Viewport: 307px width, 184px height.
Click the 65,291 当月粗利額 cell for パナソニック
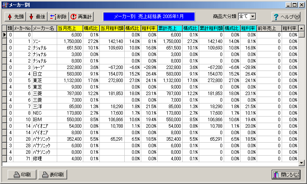[112, 139]
